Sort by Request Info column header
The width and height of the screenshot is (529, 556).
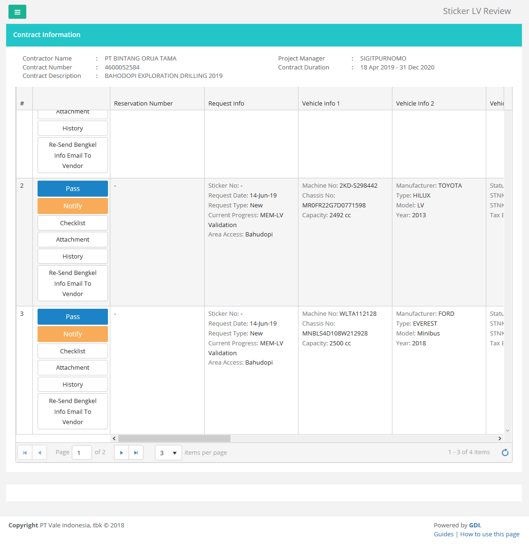coord(226,104)
